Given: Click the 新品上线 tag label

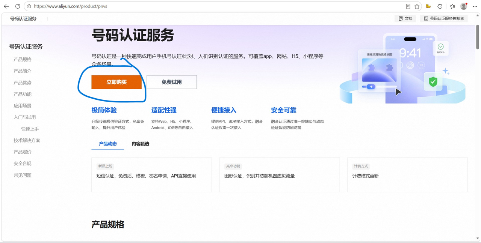Looking at the screenshot, I should (105, 166).
